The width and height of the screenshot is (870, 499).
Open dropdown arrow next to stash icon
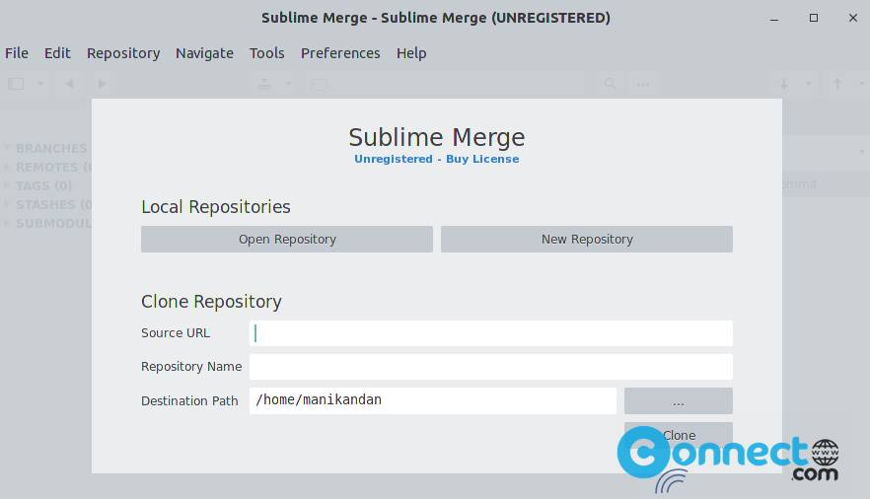click(288, 84)
